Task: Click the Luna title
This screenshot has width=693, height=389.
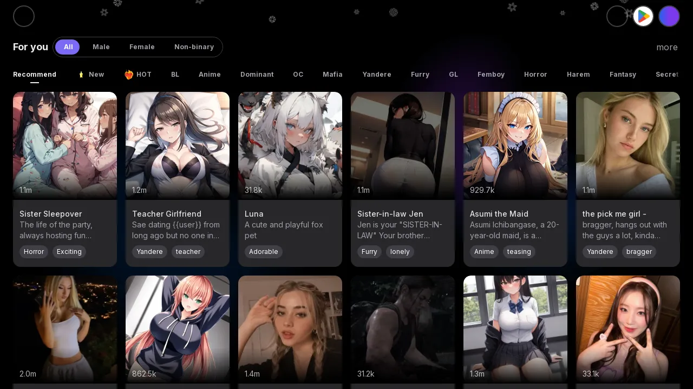Action: pos(254,214)
